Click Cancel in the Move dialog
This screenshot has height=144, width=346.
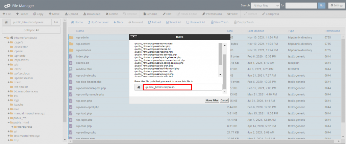(x=224, y=100)
